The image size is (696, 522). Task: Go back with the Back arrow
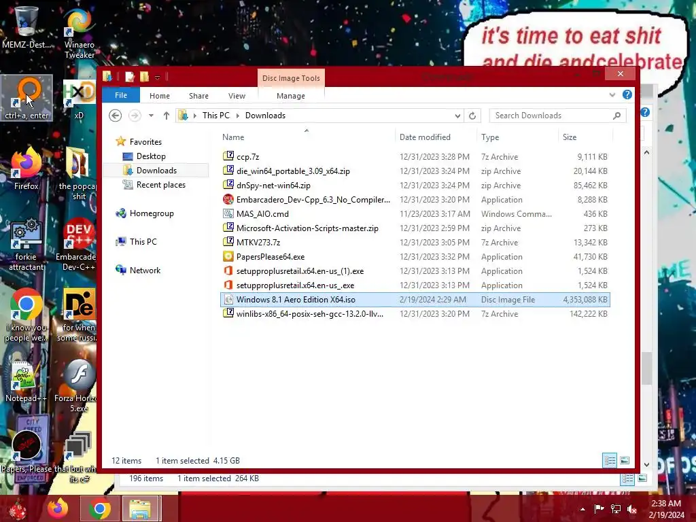coord(116,116)
